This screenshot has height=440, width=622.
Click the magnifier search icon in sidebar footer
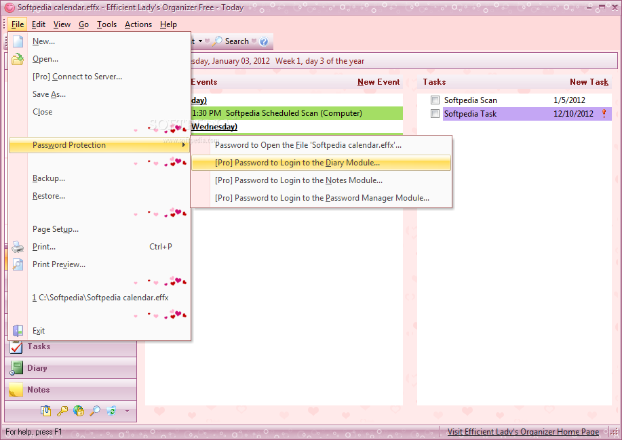click(x=95, y=411)
